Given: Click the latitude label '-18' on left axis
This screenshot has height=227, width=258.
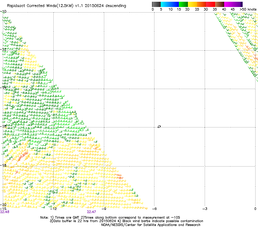Looking at the screenshot, I should coord(3,165).
